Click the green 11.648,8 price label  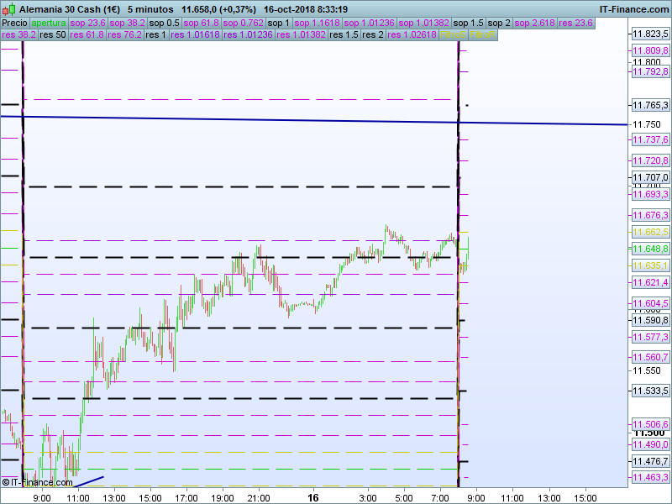(x=650, y=249)
